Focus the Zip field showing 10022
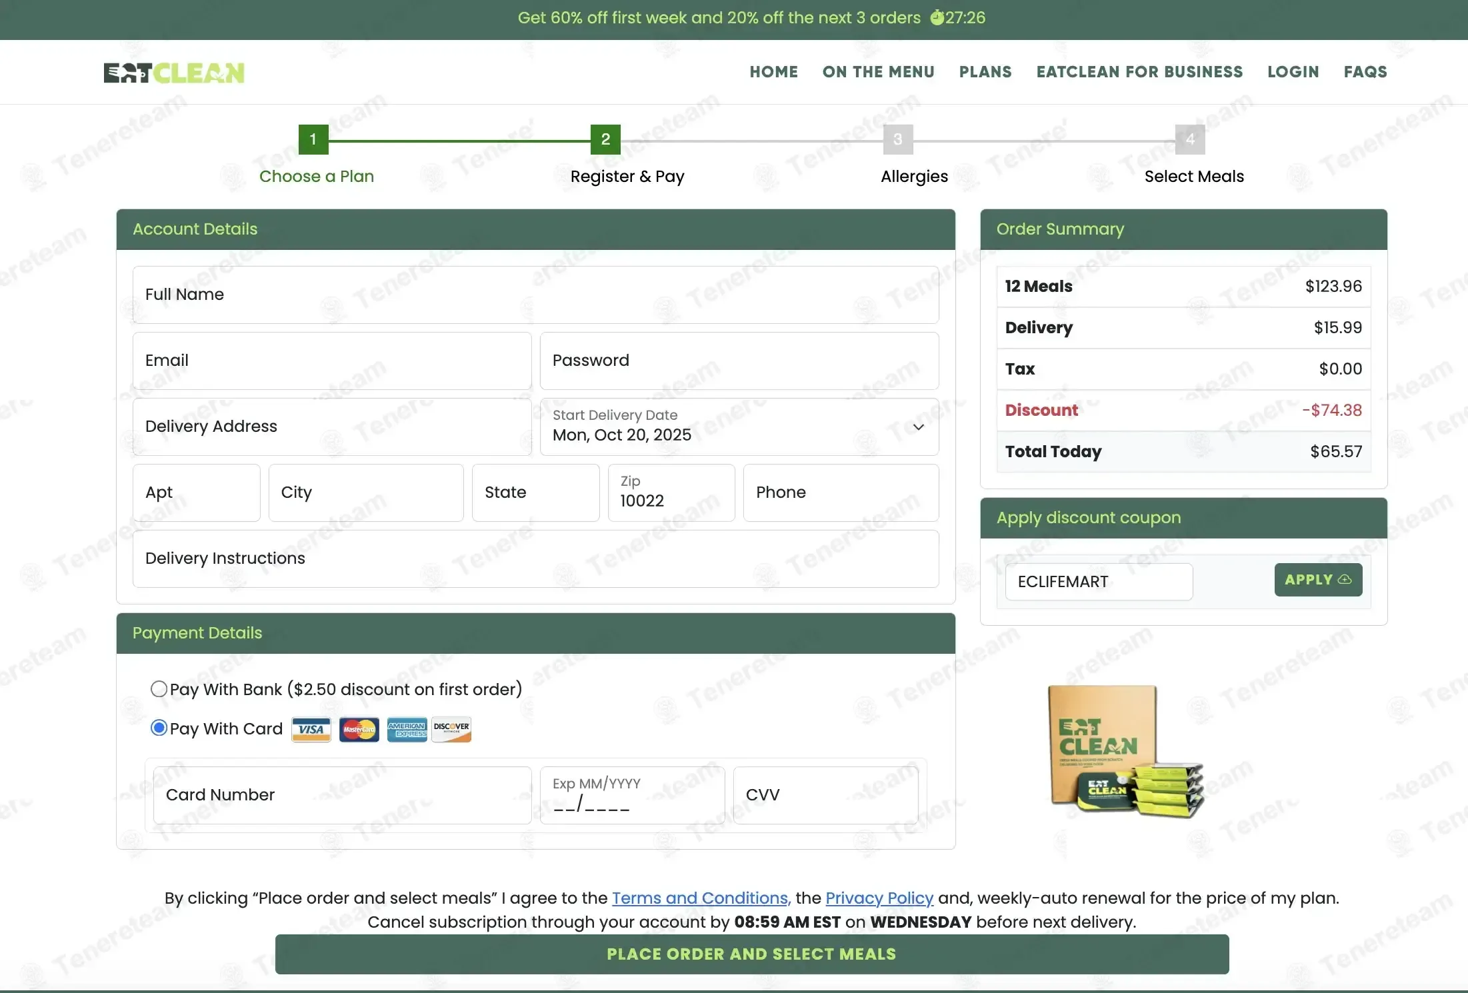Viewport: 1468px width, 993px height. [x=671, y=493]
